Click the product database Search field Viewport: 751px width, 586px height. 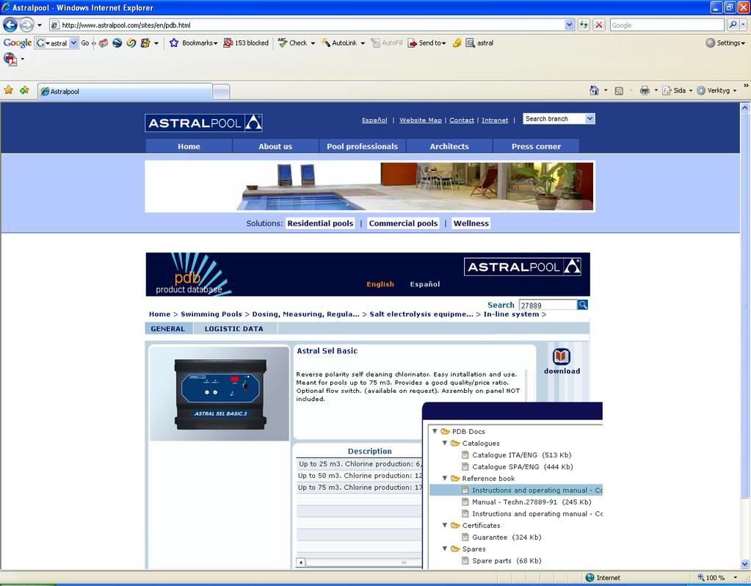click(x=548, y=305)
